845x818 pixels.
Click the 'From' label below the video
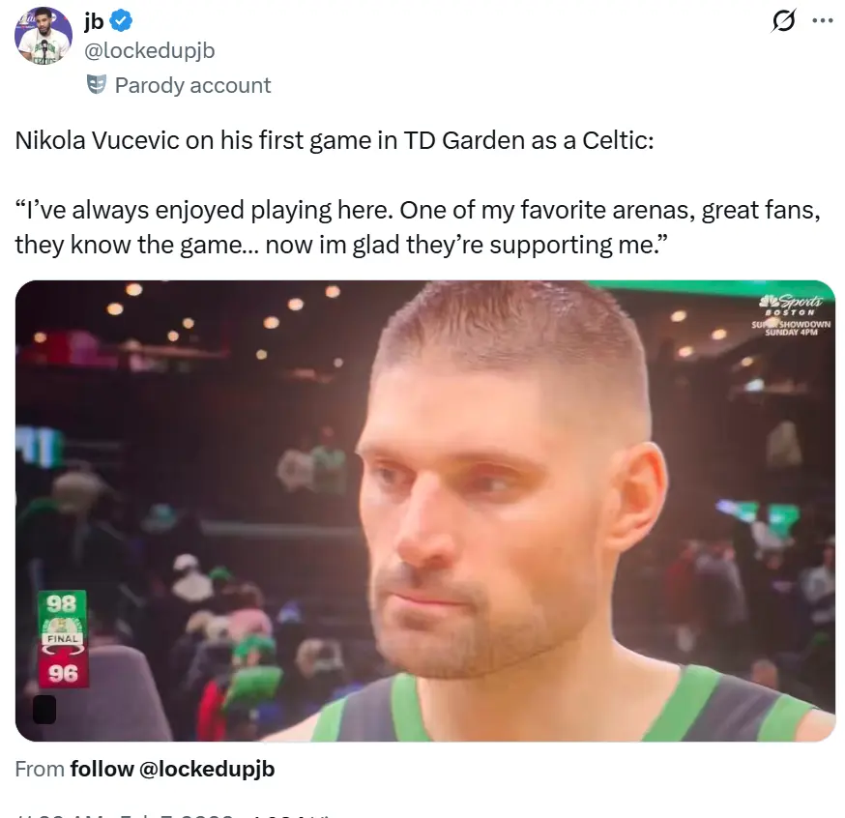[x=40, y=769]
